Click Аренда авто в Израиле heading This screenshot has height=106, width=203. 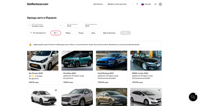point(42,18)
